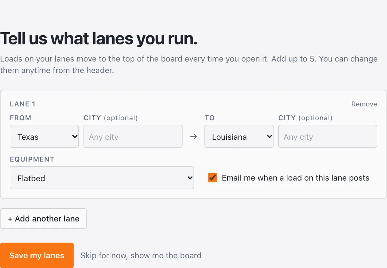Click the destination city field next to Louisiana
This screenshot has height=268, width=387.
pyautogui.click(x=328, y=136)
